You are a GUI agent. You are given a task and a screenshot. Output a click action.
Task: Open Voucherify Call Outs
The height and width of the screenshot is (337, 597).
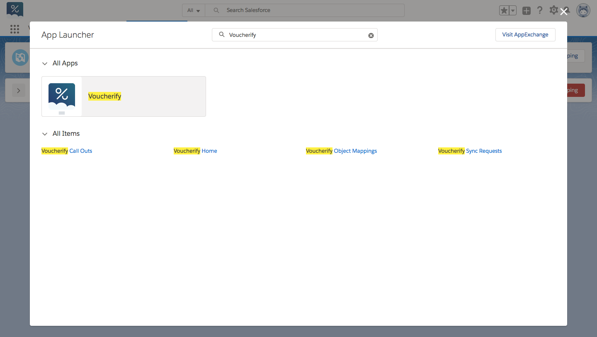(67, 151)
